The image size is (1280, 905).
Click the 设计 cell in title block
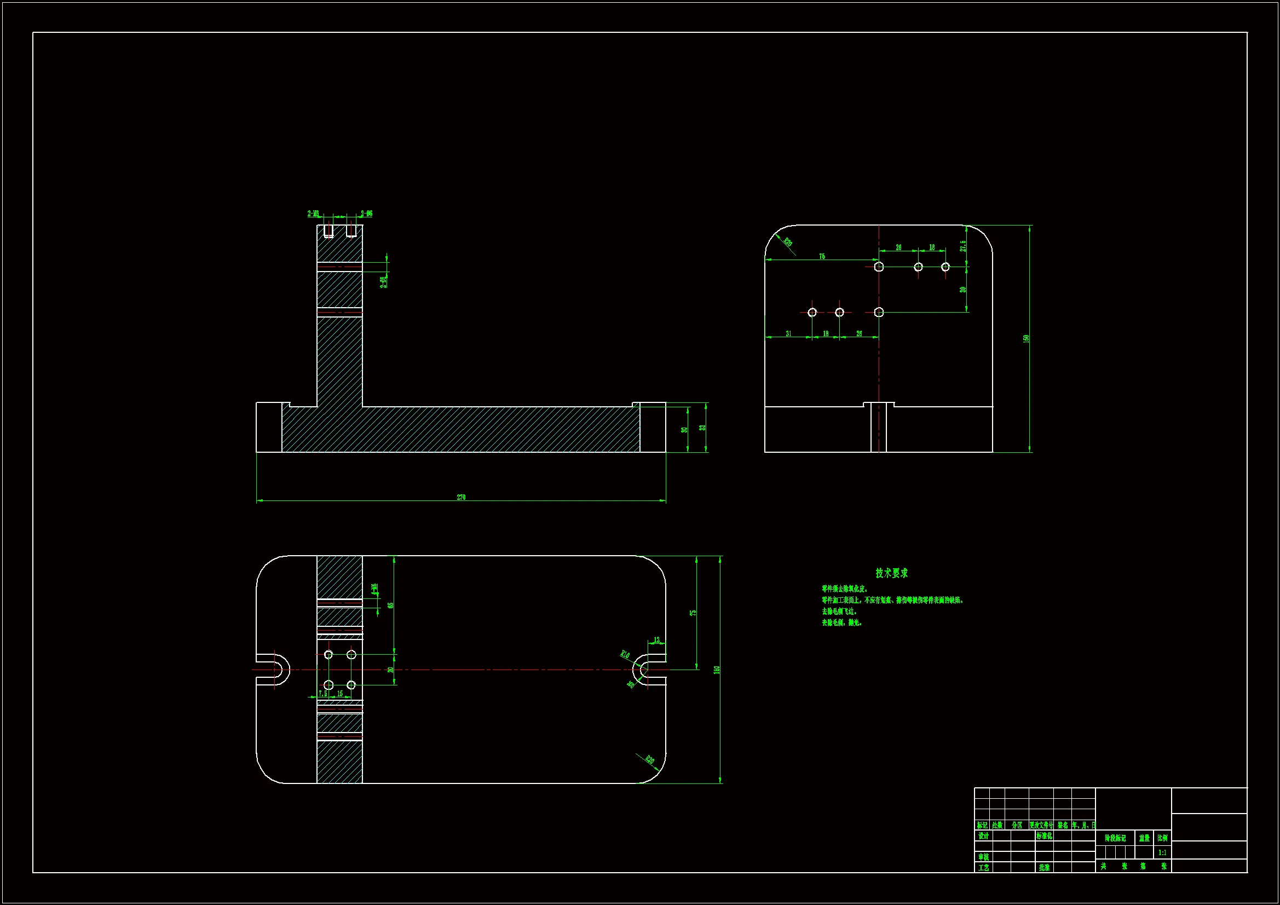click(x=983, y=836)
